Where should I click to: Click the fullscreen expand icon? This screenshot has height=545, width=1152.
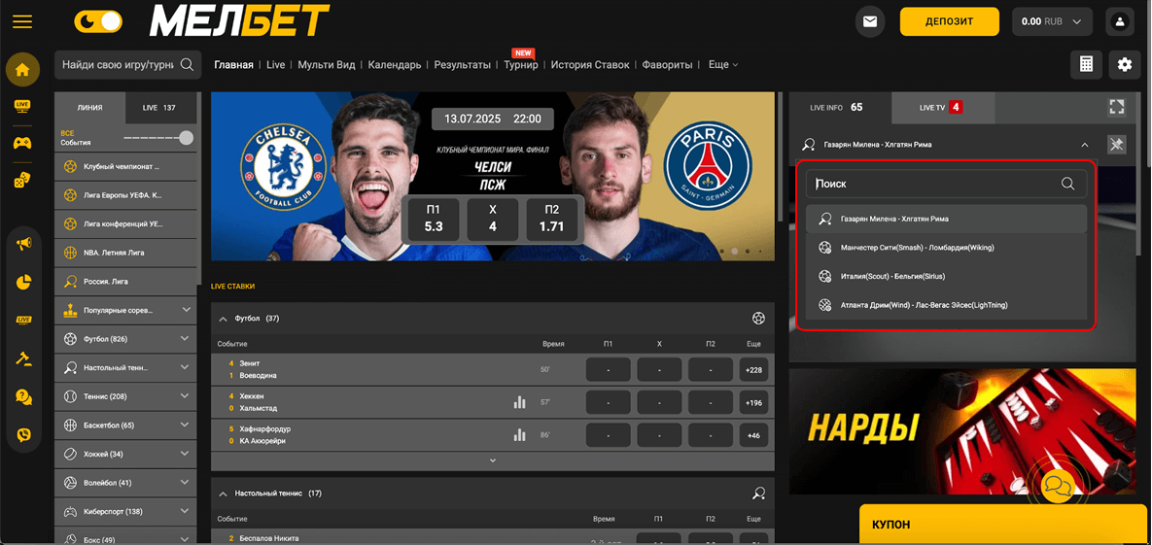1116,107
